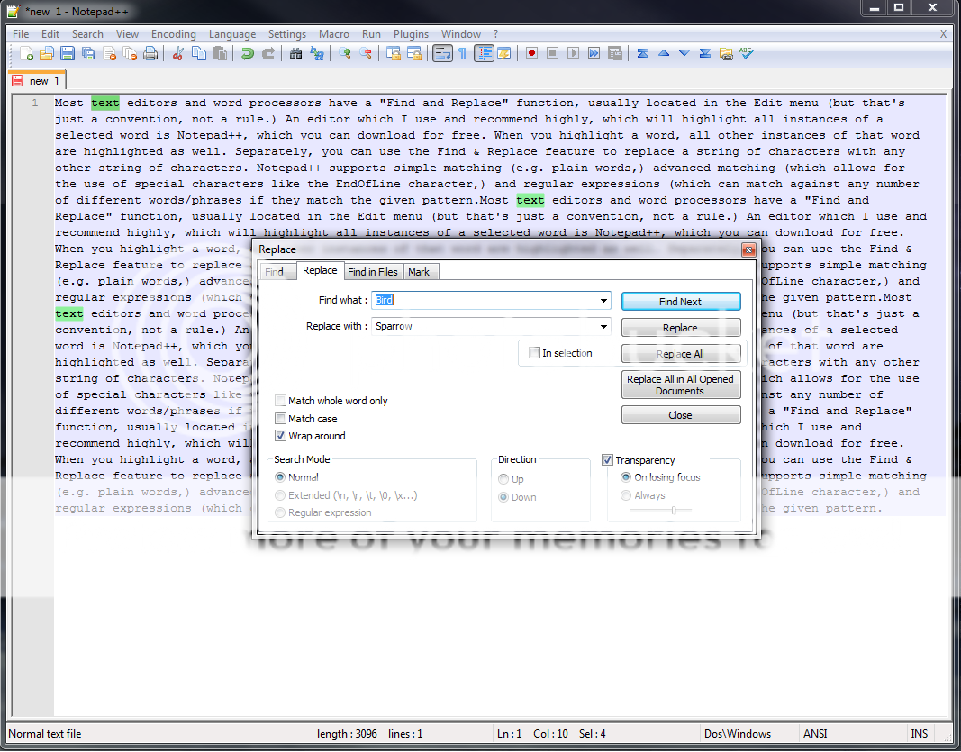
Task: Toggle the Word wrap toolbar icon
Action: (x=442, y=54)
